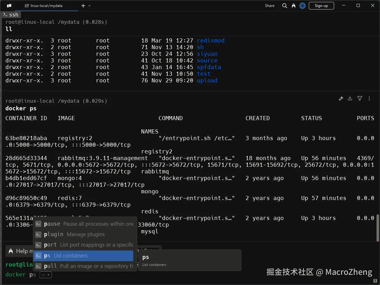380x285 pixels.
Task: Click the registry2 container name
Action: (x=157, y=152)
